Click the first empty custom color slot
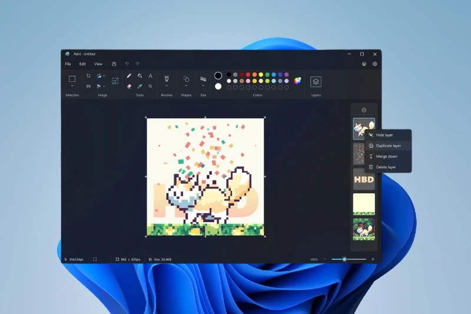This screenshot has width=471, height=314. pyautogui.click(x=229, y=87)
